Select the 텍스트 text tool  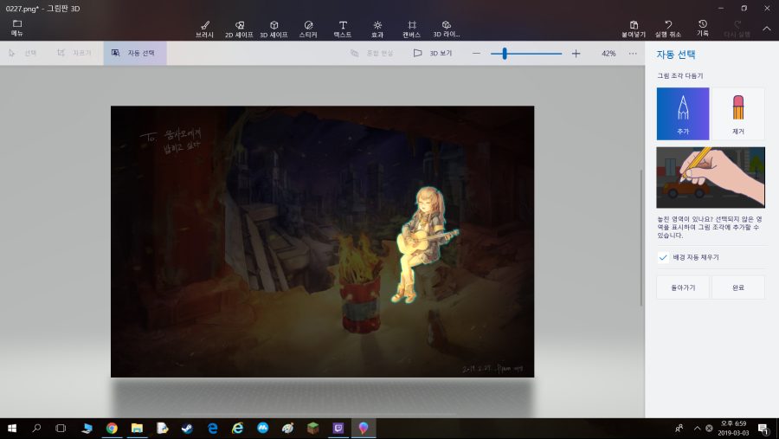point(342,29)
